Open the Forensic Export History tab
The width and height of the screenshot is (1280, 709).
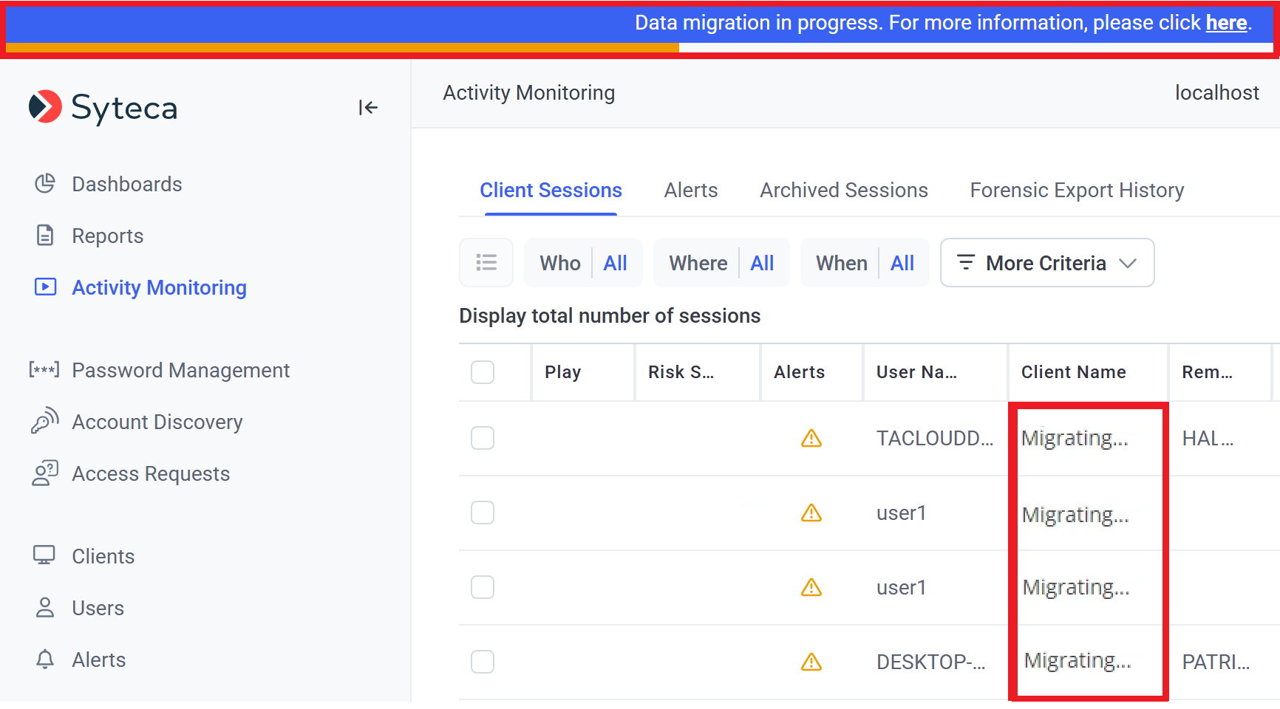[x=1076, y=191]
